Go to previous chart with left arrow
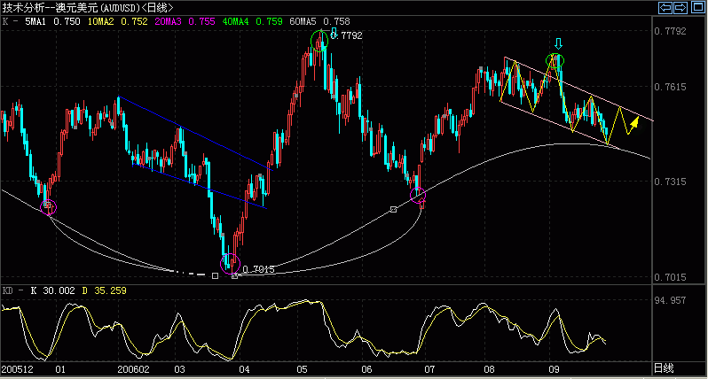This screenshot has height=379, width=708. pos(665,8)
